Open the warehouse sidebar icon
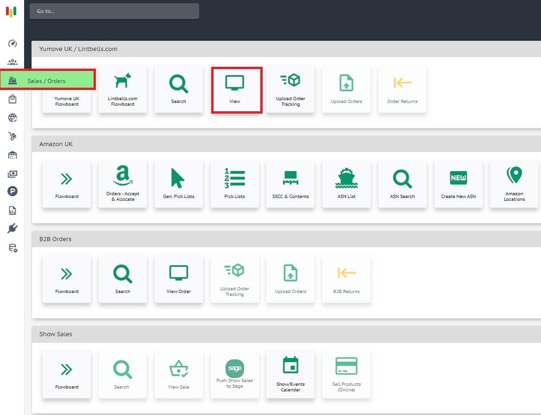The height and width of the screenshot is (415, 541). [13, 155]
